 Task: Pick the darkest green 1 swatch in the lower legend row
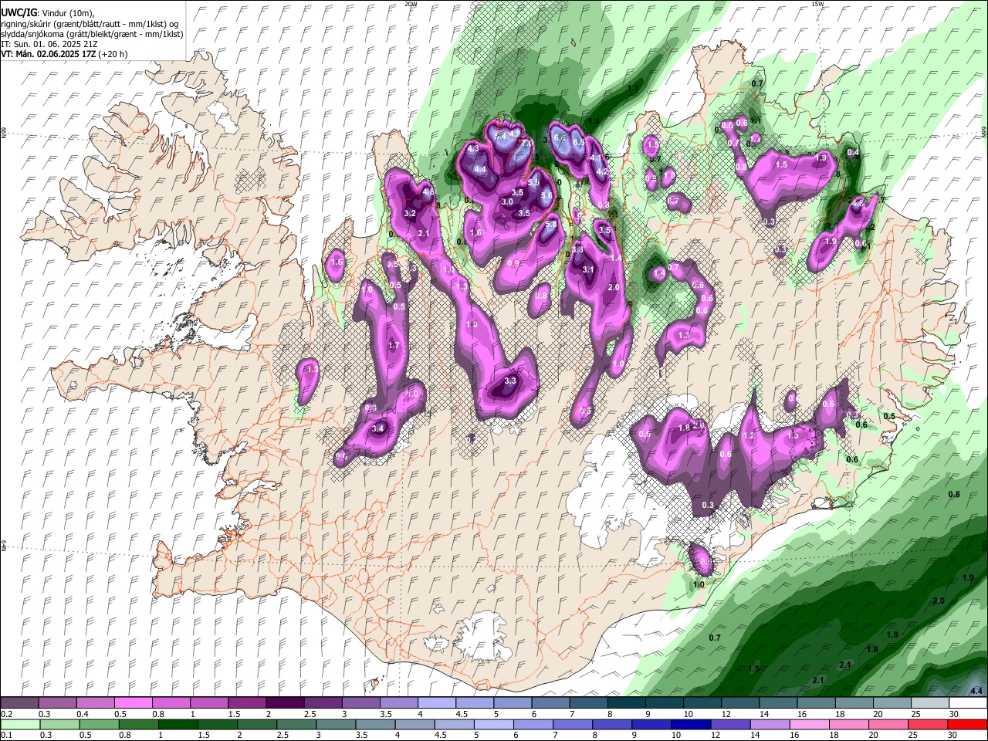coord(178,724)
